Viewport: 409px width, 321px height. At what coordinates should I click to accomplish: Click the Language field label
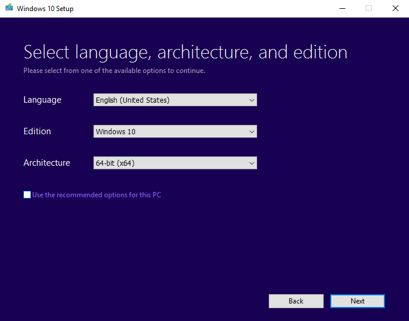click(42, 100)
